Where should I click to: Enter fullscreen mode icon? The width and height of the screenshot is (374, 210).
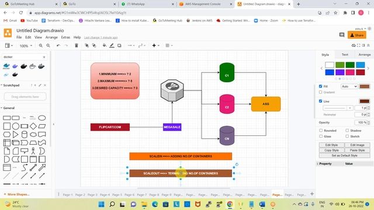coord(358,45)
